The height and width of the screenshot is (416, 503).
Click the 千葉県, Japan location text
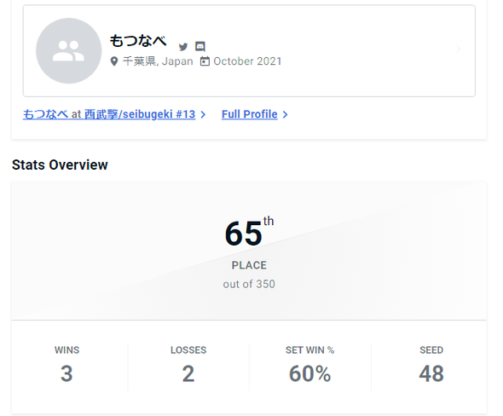[x=158, y=61]
